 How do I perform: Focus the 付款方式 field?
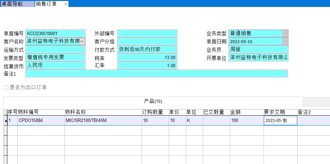coord(147,49)
